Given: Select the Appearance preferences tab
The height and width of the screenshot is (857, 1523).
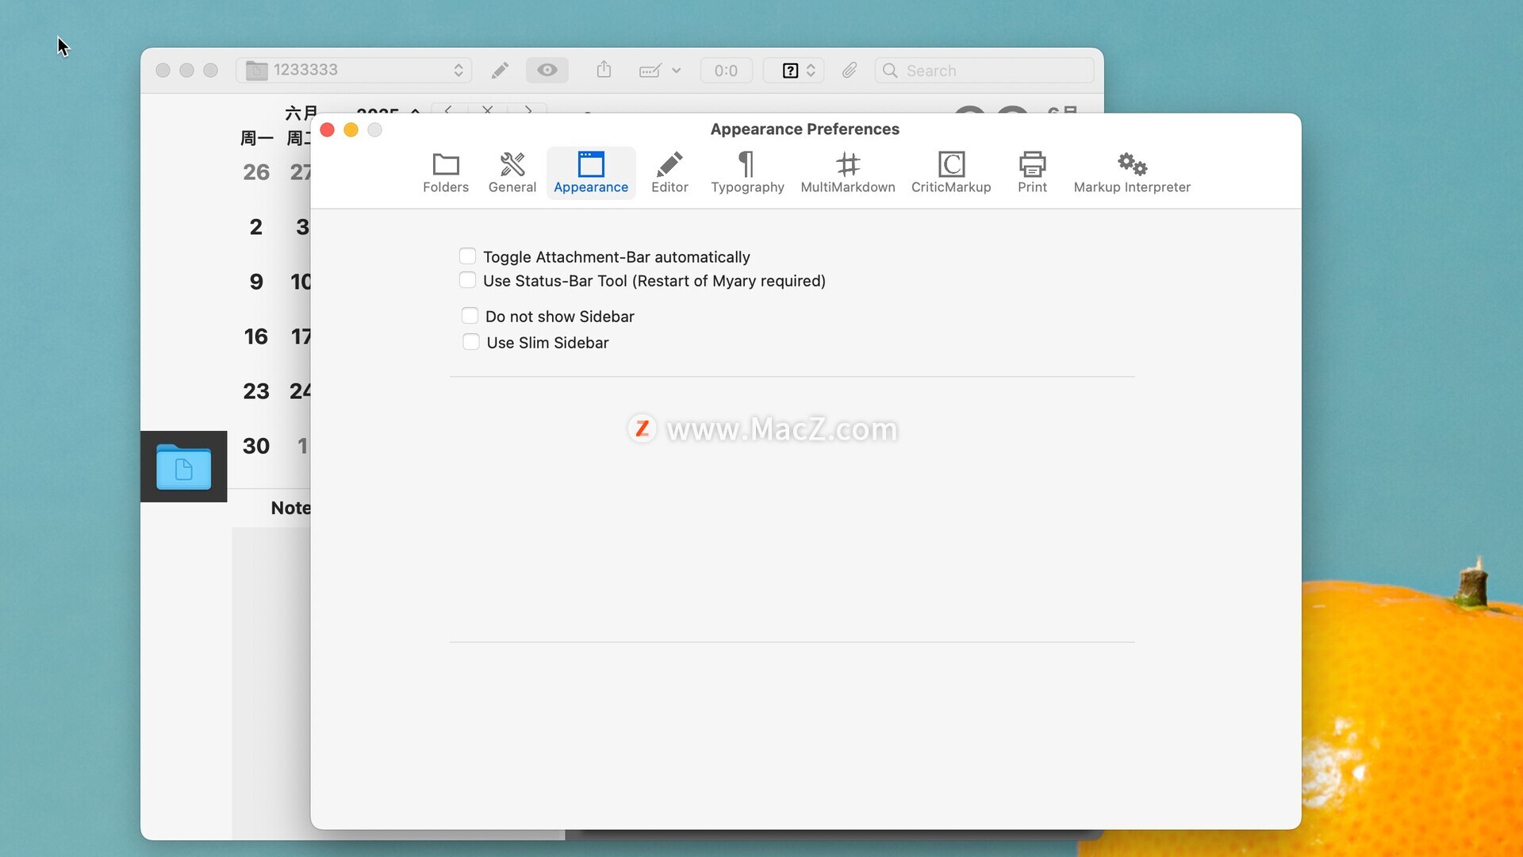Looking at the screenshot, I should (591, 173).
